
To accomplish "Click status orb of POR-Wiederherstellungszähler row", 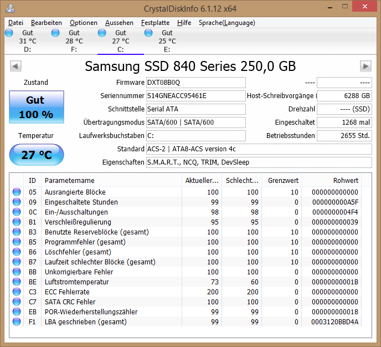I will 17,312.
